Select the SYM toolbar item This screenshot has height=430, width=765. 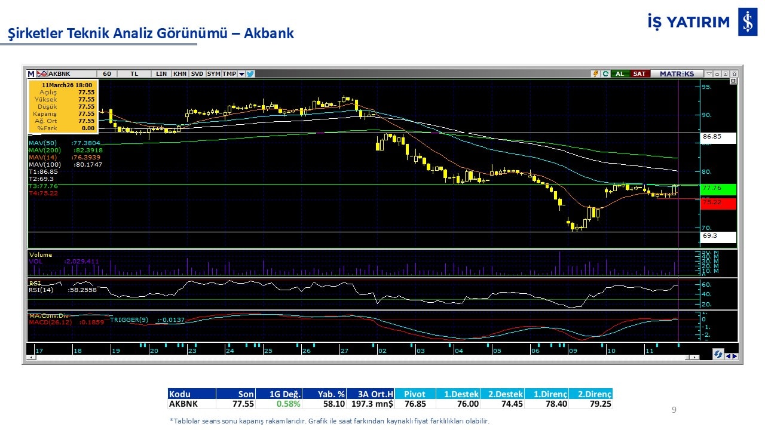[213, 73]
